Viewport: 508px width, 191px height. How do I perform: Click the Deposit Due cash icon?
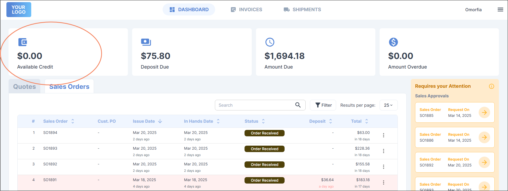click(x=146, y=42)
